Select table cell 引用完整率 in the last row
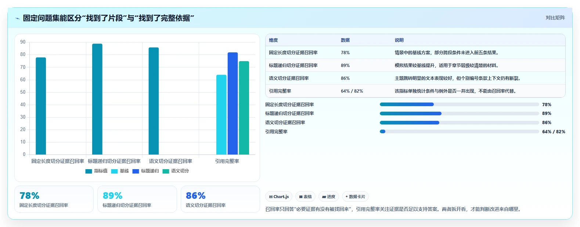 (280, 91)
